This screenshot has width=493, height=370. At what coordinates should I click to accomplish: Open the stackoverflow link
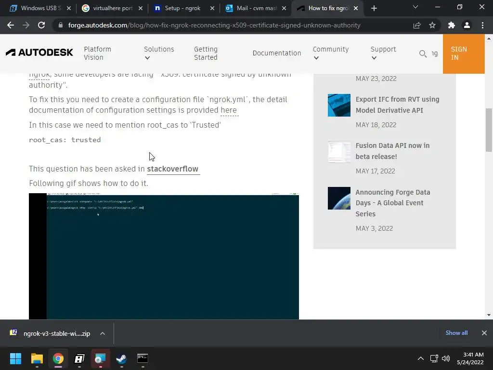(x=173, y=169)
